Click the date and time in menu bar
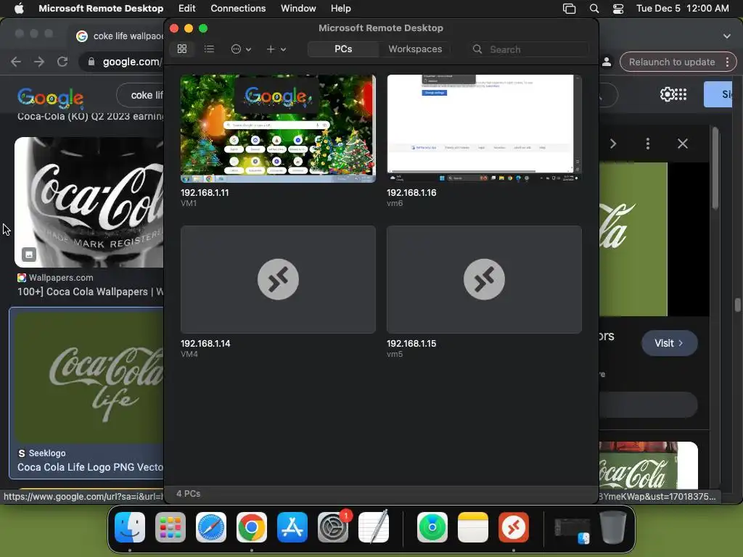The height and width of the screenshot is (557, 743). point(682,9)
